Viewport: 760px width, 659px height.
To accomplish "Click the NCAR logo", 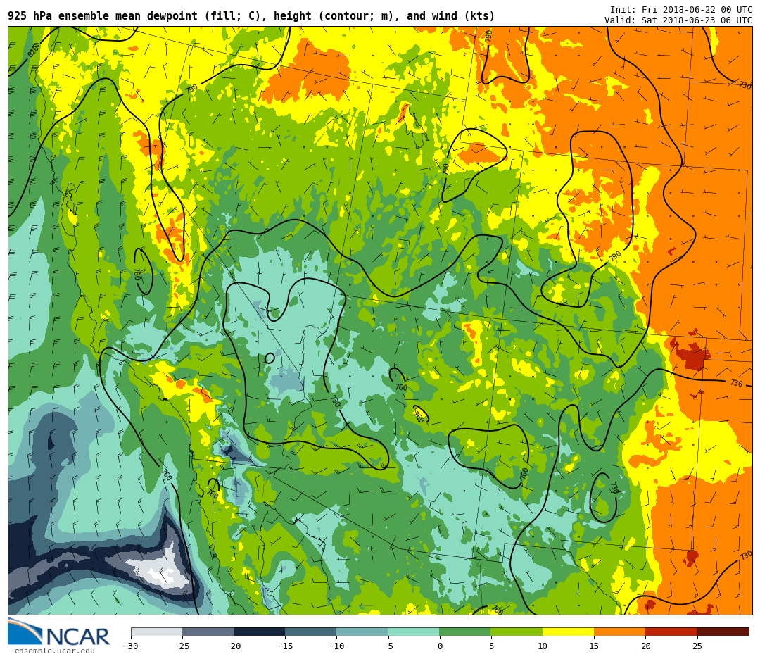I will [58, 632].
